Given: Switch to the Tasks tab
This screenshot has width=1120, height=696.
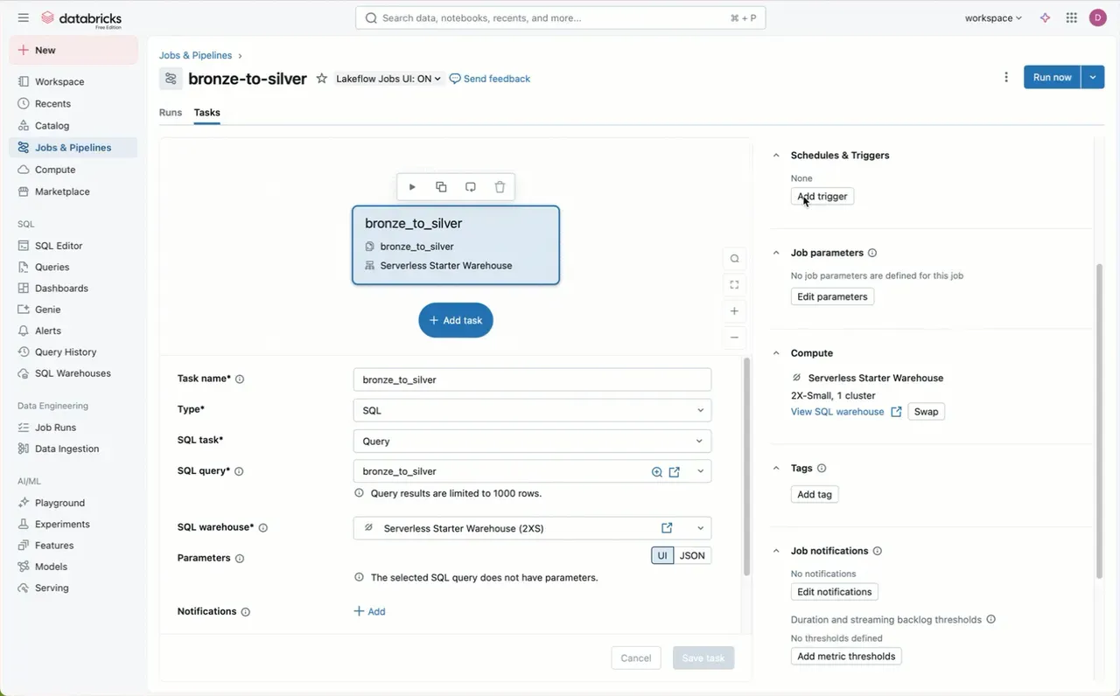Looking at the screenshot, I should [207, 113].
